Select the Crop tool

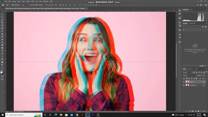(x=2, y=22)
